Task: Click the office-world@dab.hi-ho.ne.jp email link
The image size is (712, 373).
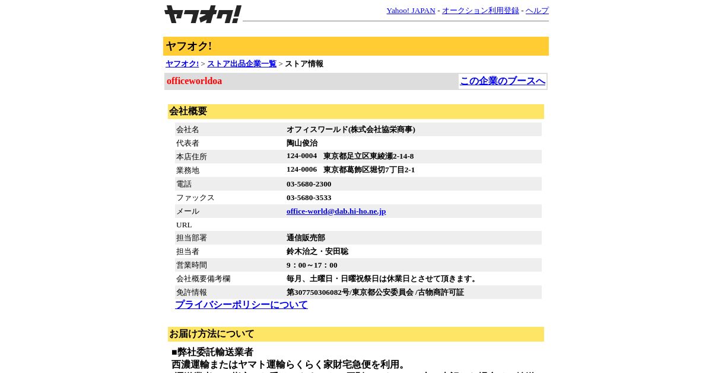Action: pyautogui.click(x=336, y=211)
